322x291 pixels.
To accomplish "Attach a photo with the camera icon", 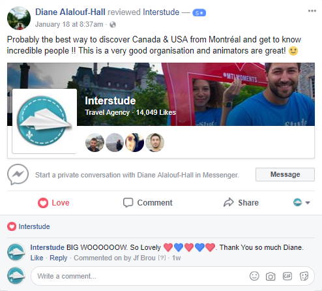I will coord(271,277).
